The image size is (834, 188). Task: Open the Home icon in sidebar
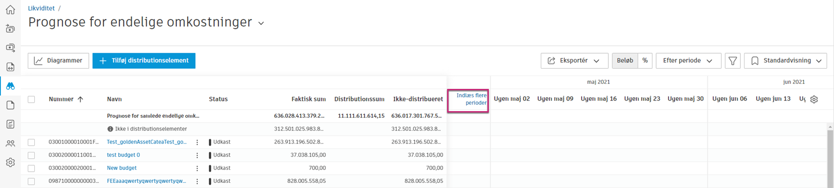click(10, 10)
